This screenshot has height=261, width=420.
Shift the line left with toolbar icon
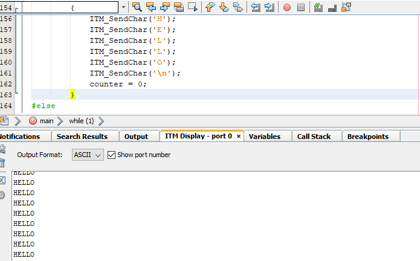click(256, 7)
